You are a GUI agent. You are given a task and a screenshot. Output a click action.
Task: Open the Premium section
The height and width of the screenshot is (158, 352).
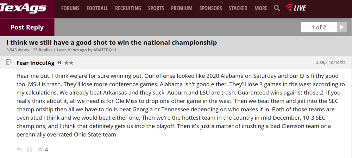point(182,8)
